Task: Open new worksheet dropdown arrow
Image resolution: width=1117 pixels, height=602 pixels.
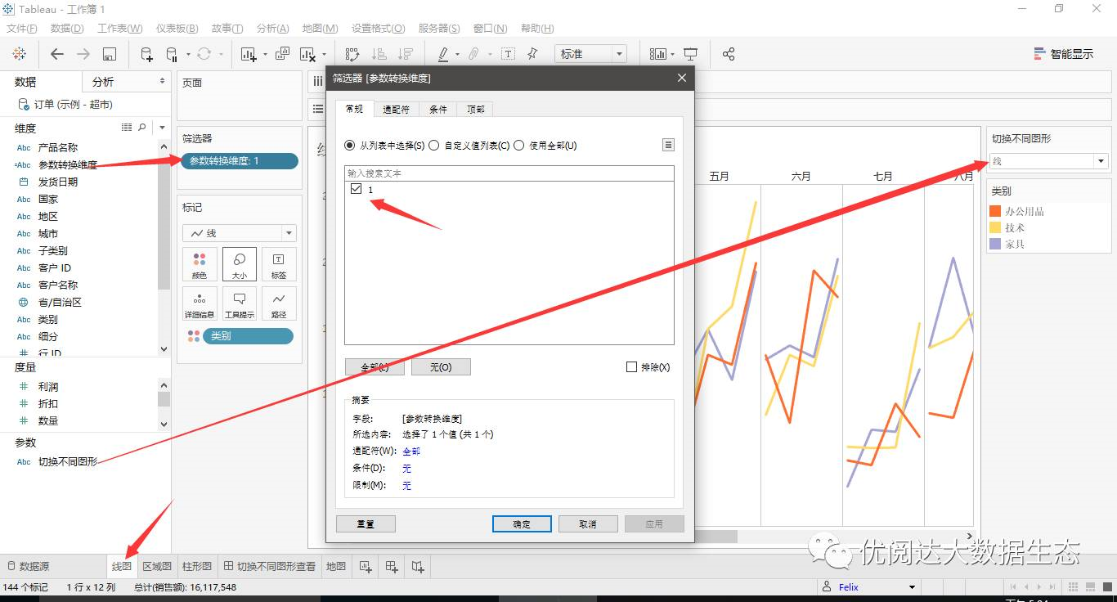Action: pyautogui.click(x=264, y=55)
